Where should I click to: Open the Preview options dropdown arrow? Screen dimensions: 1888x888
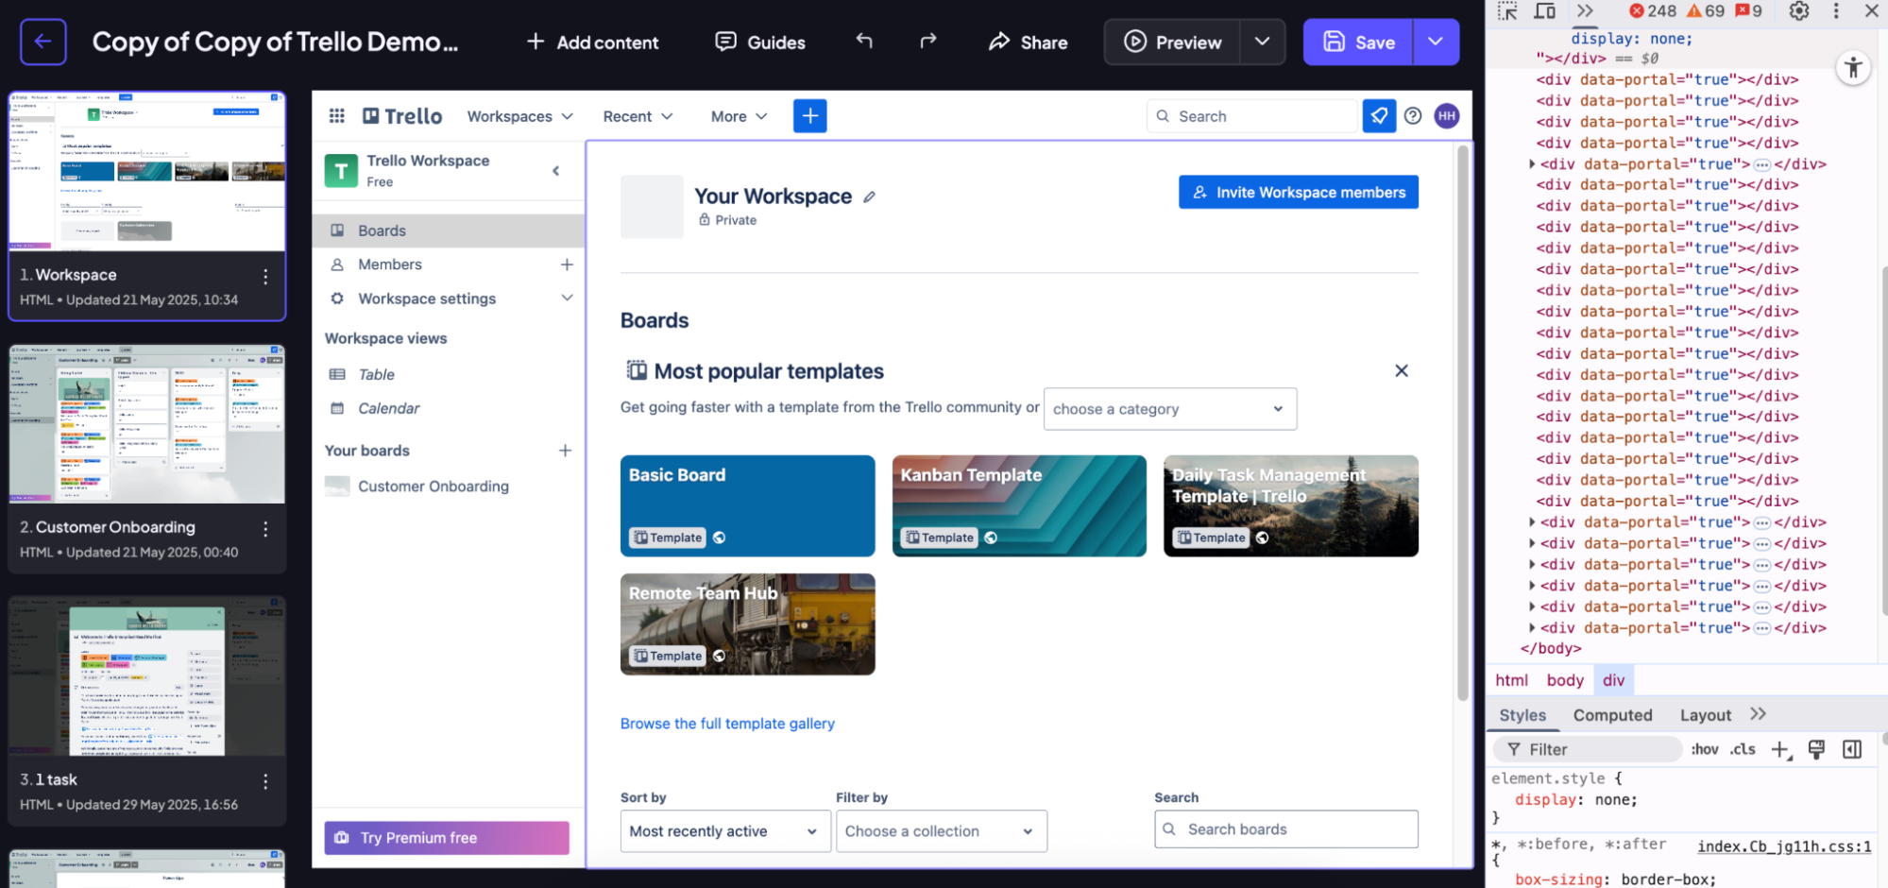[1262, 42]
